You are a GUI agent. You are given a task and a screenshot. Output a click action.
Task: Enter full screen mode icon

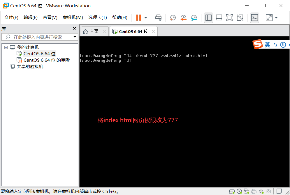point(229,18)
